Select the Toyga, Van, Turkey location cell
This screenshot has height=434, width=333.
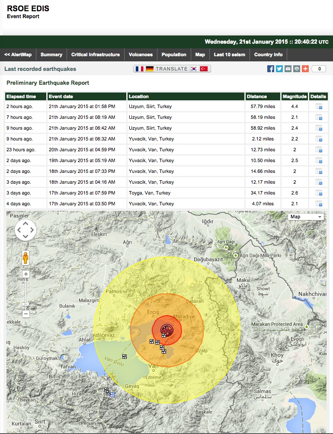(186, 193)
